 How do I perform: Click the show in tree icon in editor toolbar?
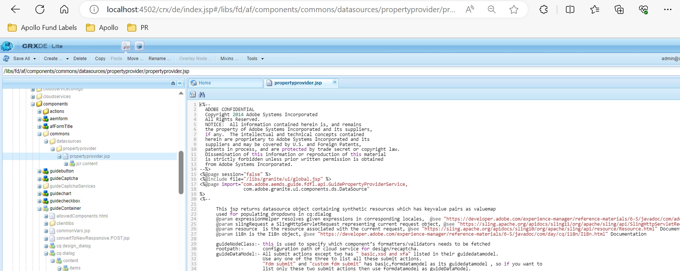[193, 95]
